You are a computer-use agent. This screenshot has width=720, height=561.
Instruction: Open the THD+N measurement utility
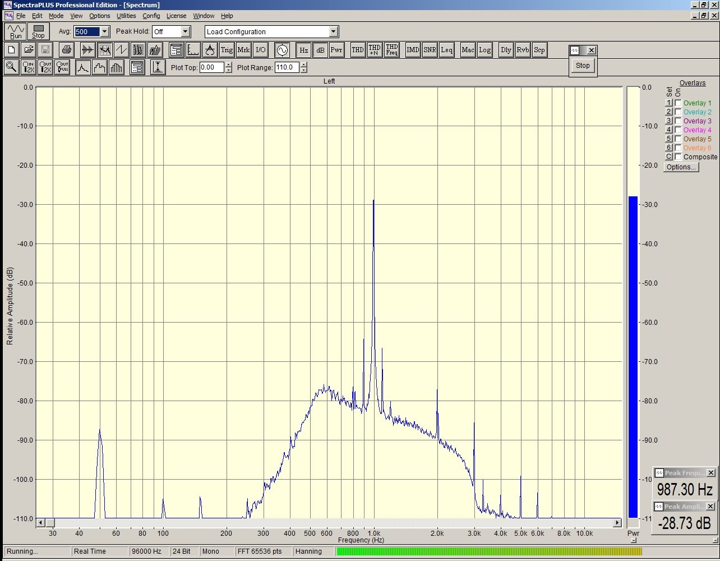[375, 50]
